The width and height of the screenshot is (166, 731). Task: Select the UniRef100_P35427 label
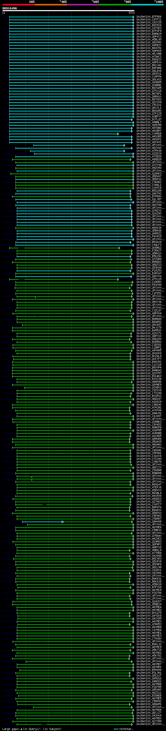click(x=149, y=251)
